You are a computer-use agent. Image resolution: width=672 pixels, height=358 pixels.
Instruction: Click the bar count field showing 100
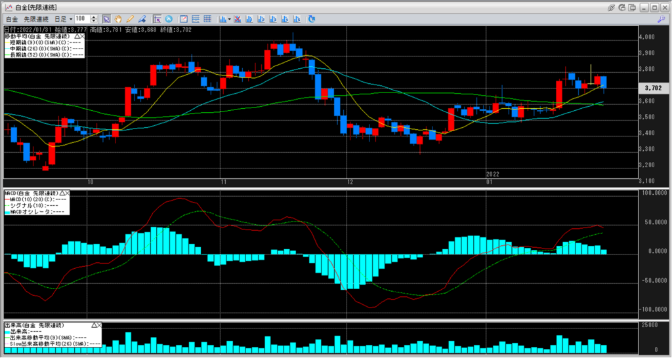81,19
